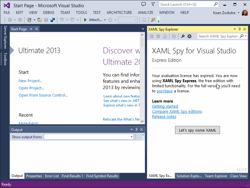Click the New Project toolbar icon

(29, 20)
